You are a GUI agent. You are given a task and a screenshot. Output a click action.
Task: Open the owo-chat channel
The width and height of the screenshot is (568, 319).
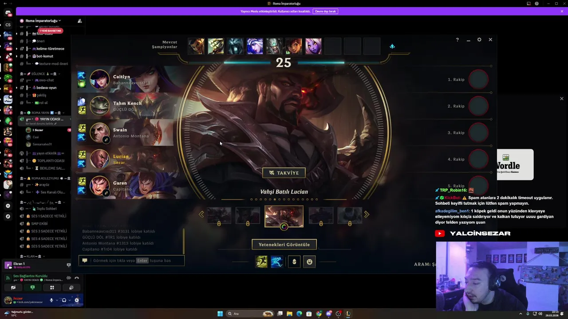43,80
